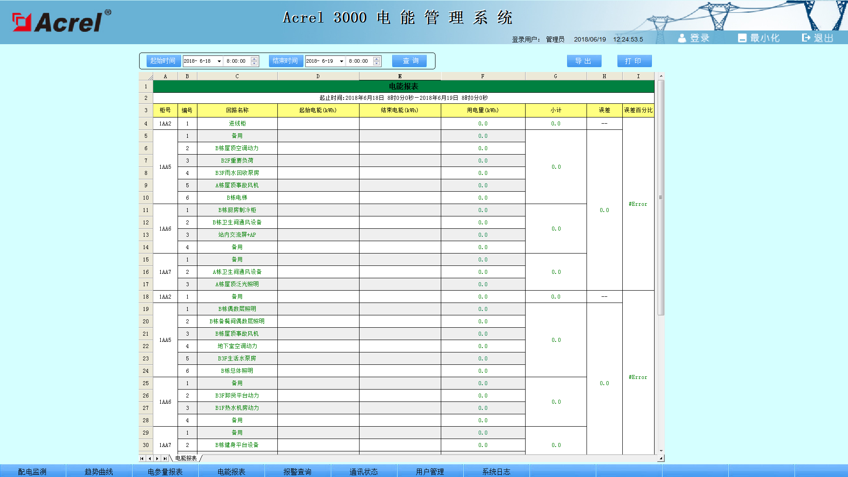848x477 pixels.
Task: Click the 导出 export button
Action: pos(584,61)
